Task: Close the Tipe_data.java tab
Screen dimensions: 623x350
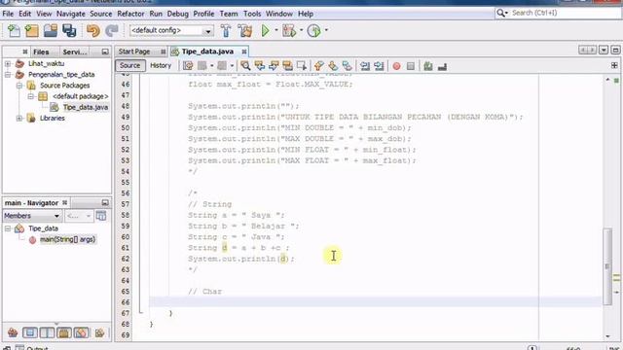Action: [x=244, y=52]
